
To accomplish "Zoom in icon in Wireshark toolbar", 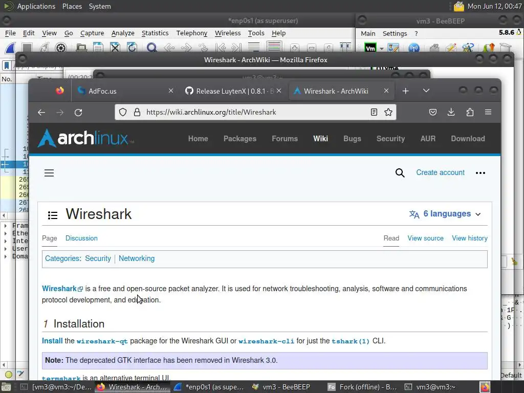I will click(x=294, y=48).
